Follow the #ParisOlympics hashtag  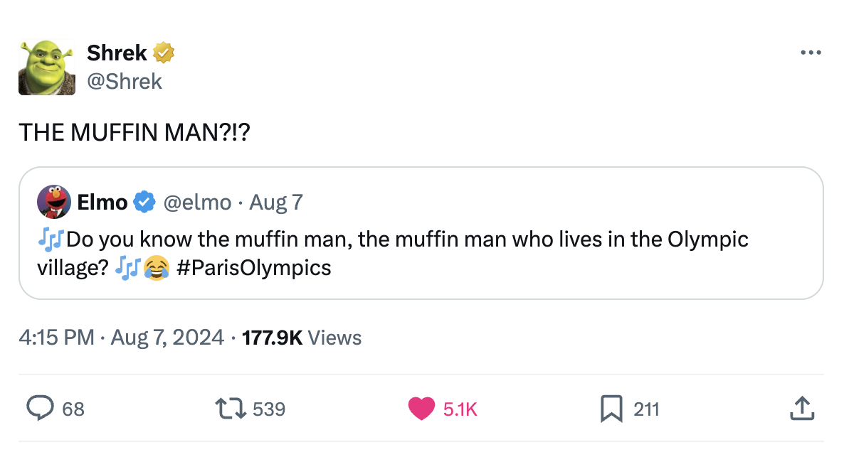(x=253, y=268)
